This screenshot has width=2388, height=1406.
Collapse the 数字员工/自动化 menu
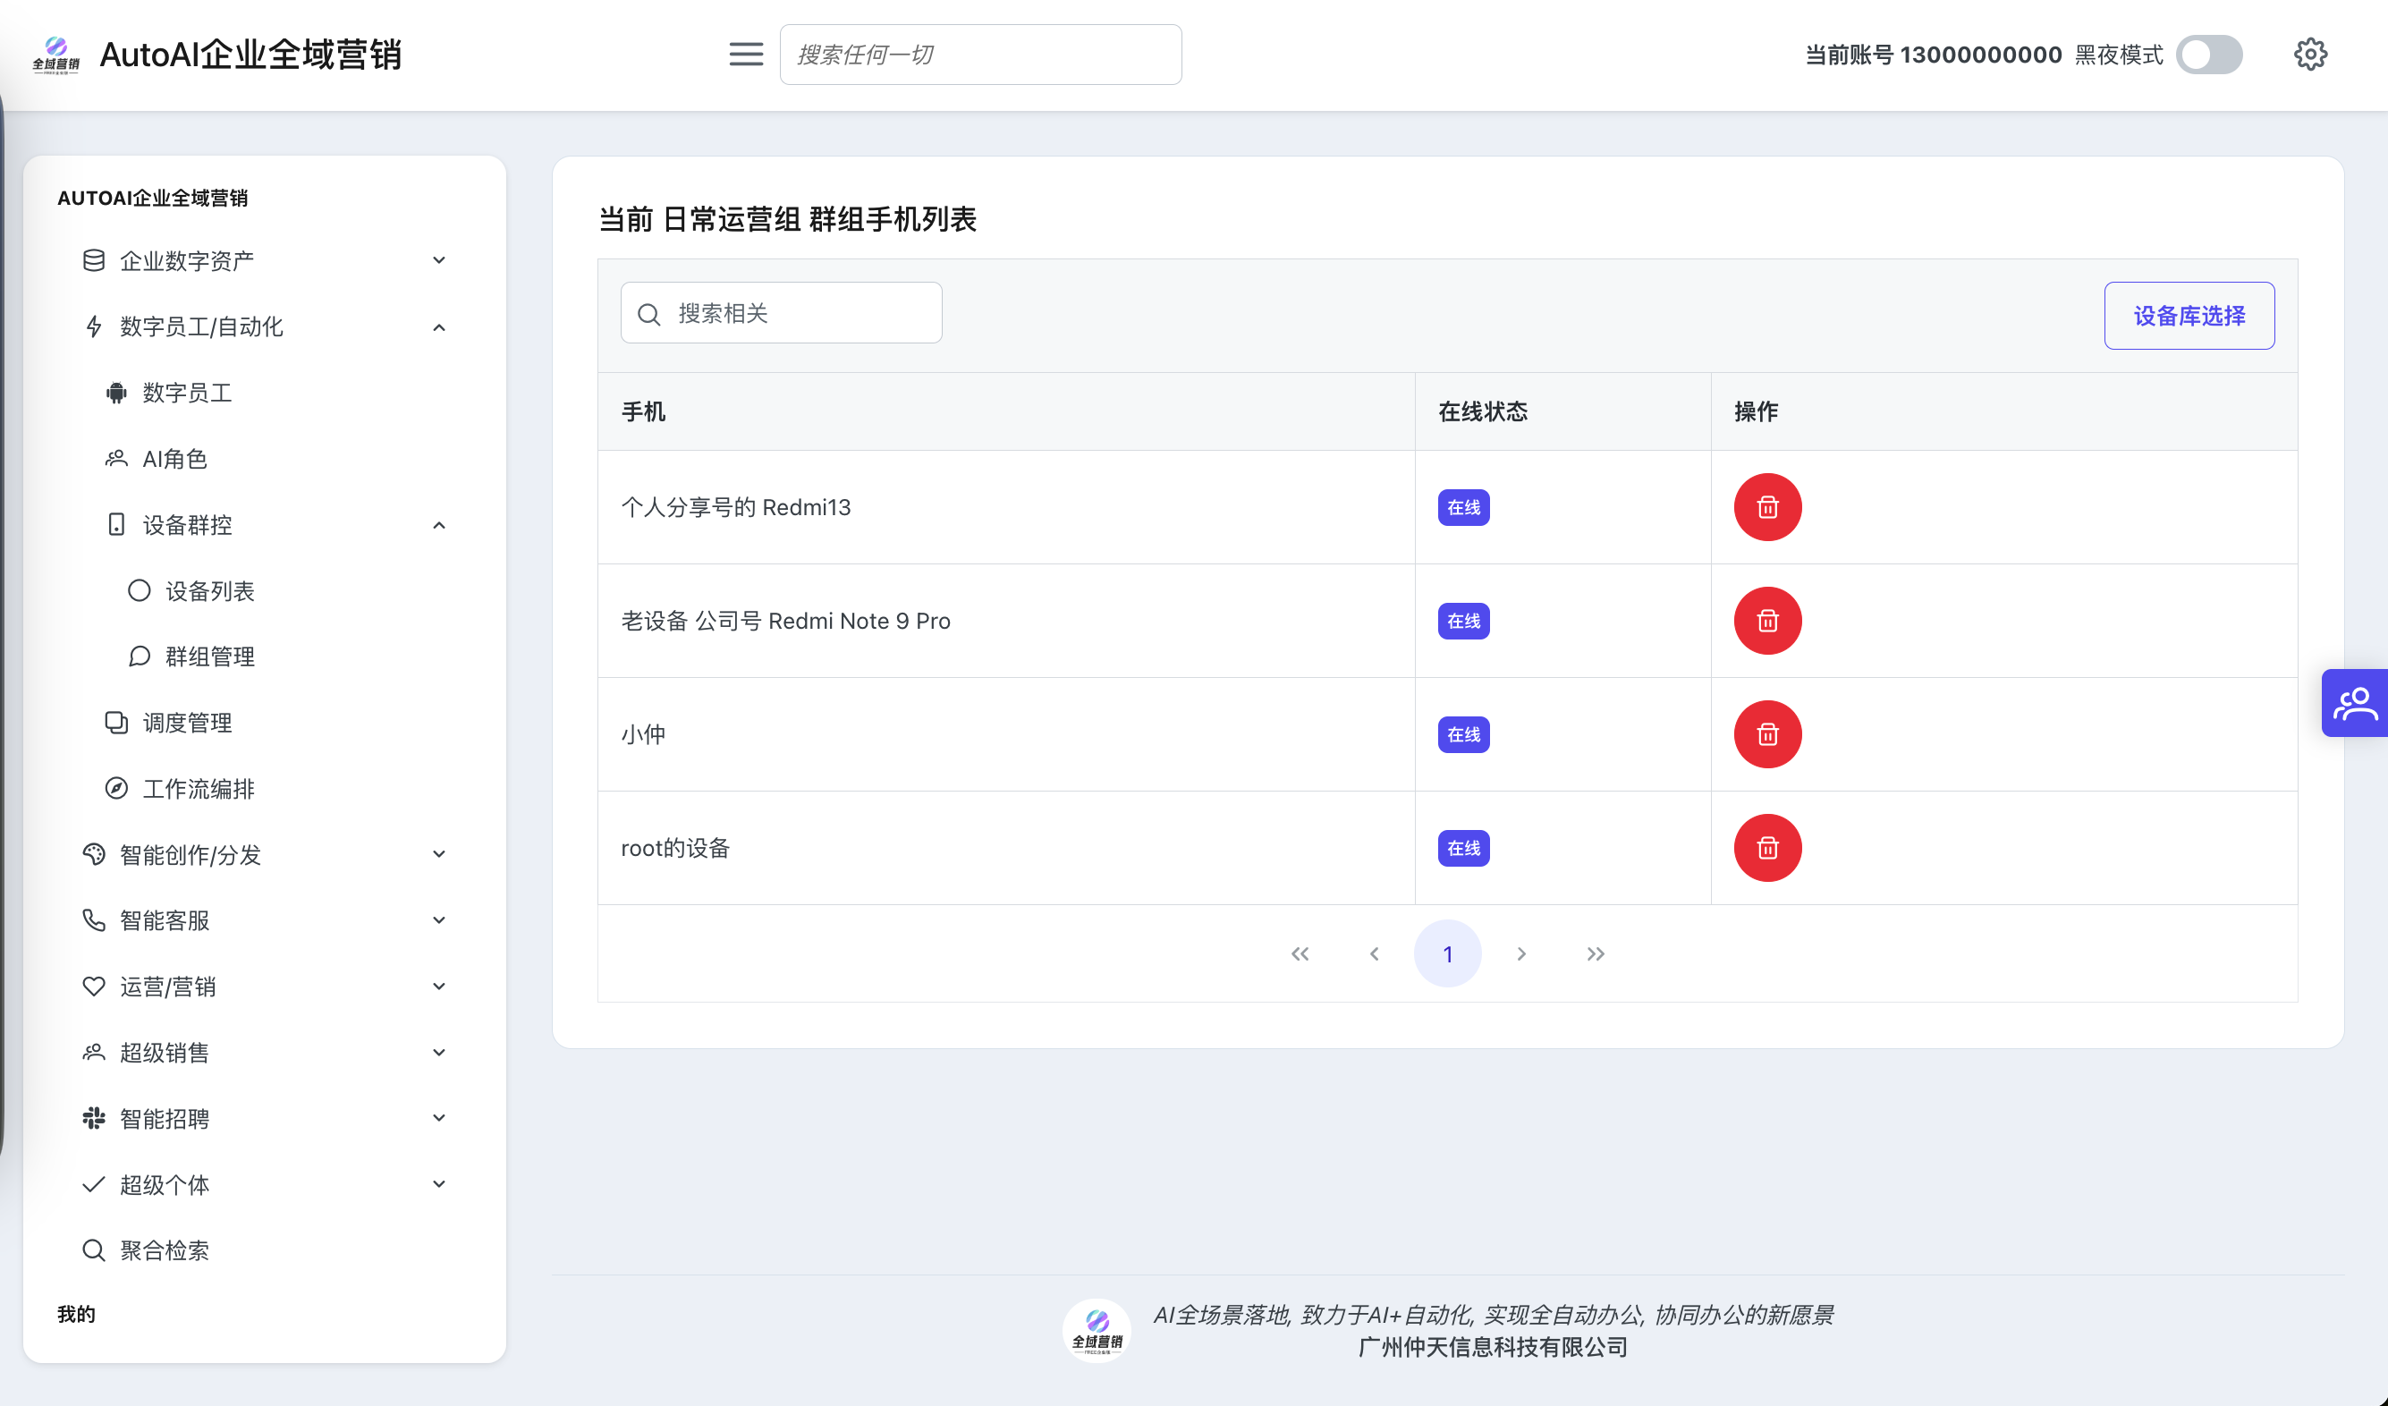[265, 326]
